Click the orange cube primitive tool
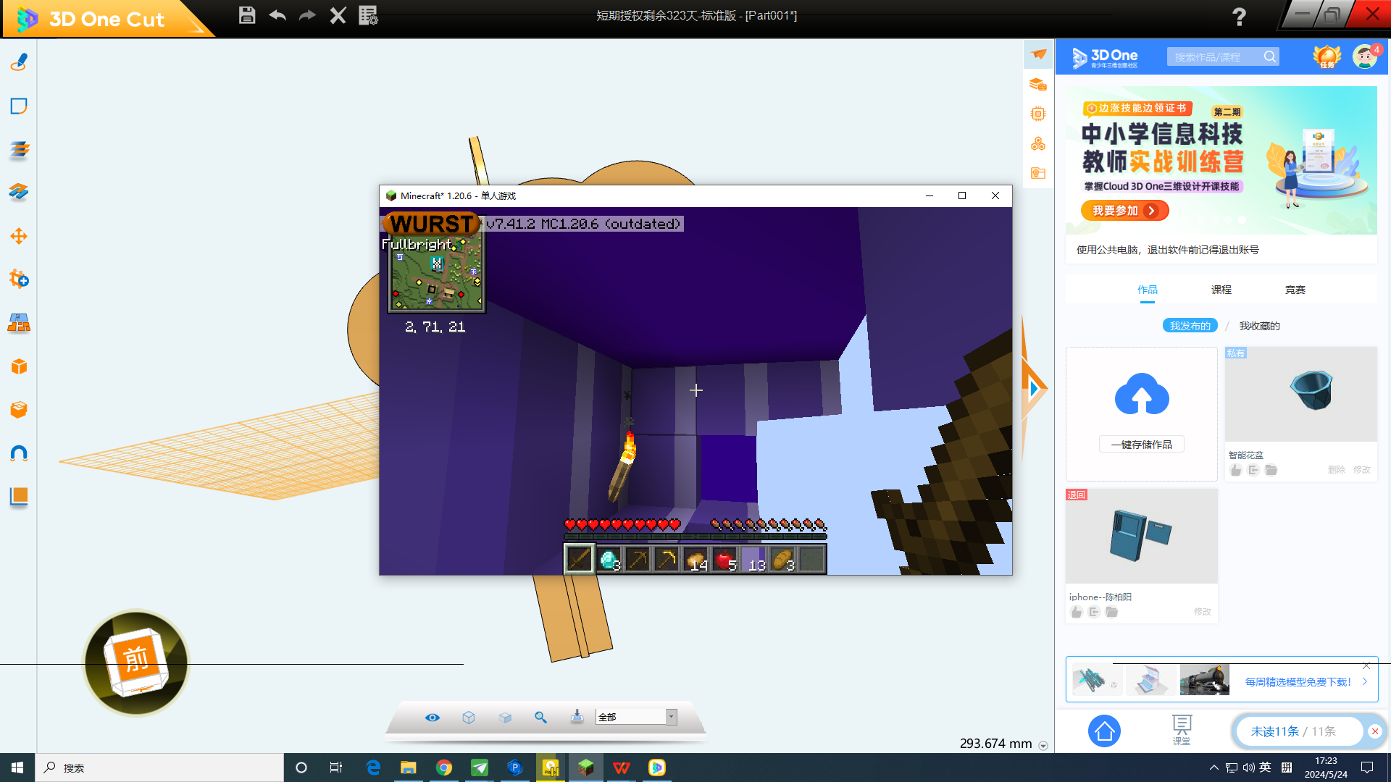This screenshot has width=1391, height=782. [x=19, y=366]
